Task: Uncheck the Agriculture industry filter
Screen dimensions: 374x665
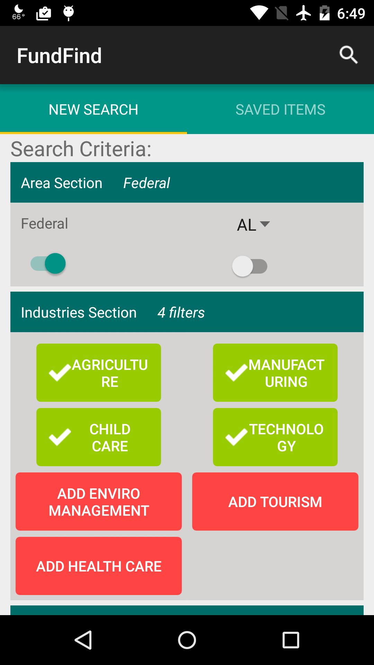Action: coord(99,373)
